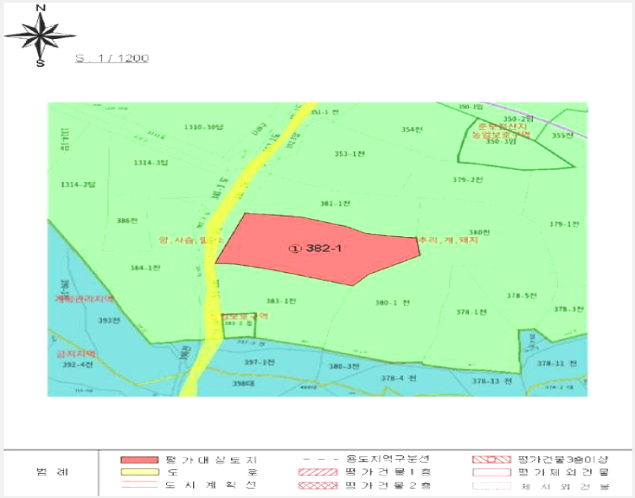Click the red 계획관리지역 zone label
635x498 pixels.
coord(84,299)
